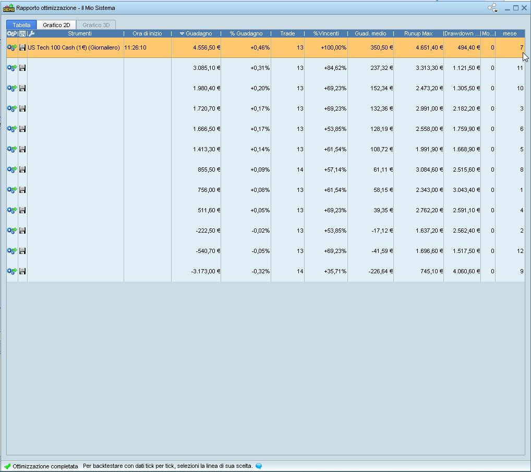Viewport: 531px width, 472px height.
Task: Save icon in the 3.085,10 € row
Action: coord(22,68)
